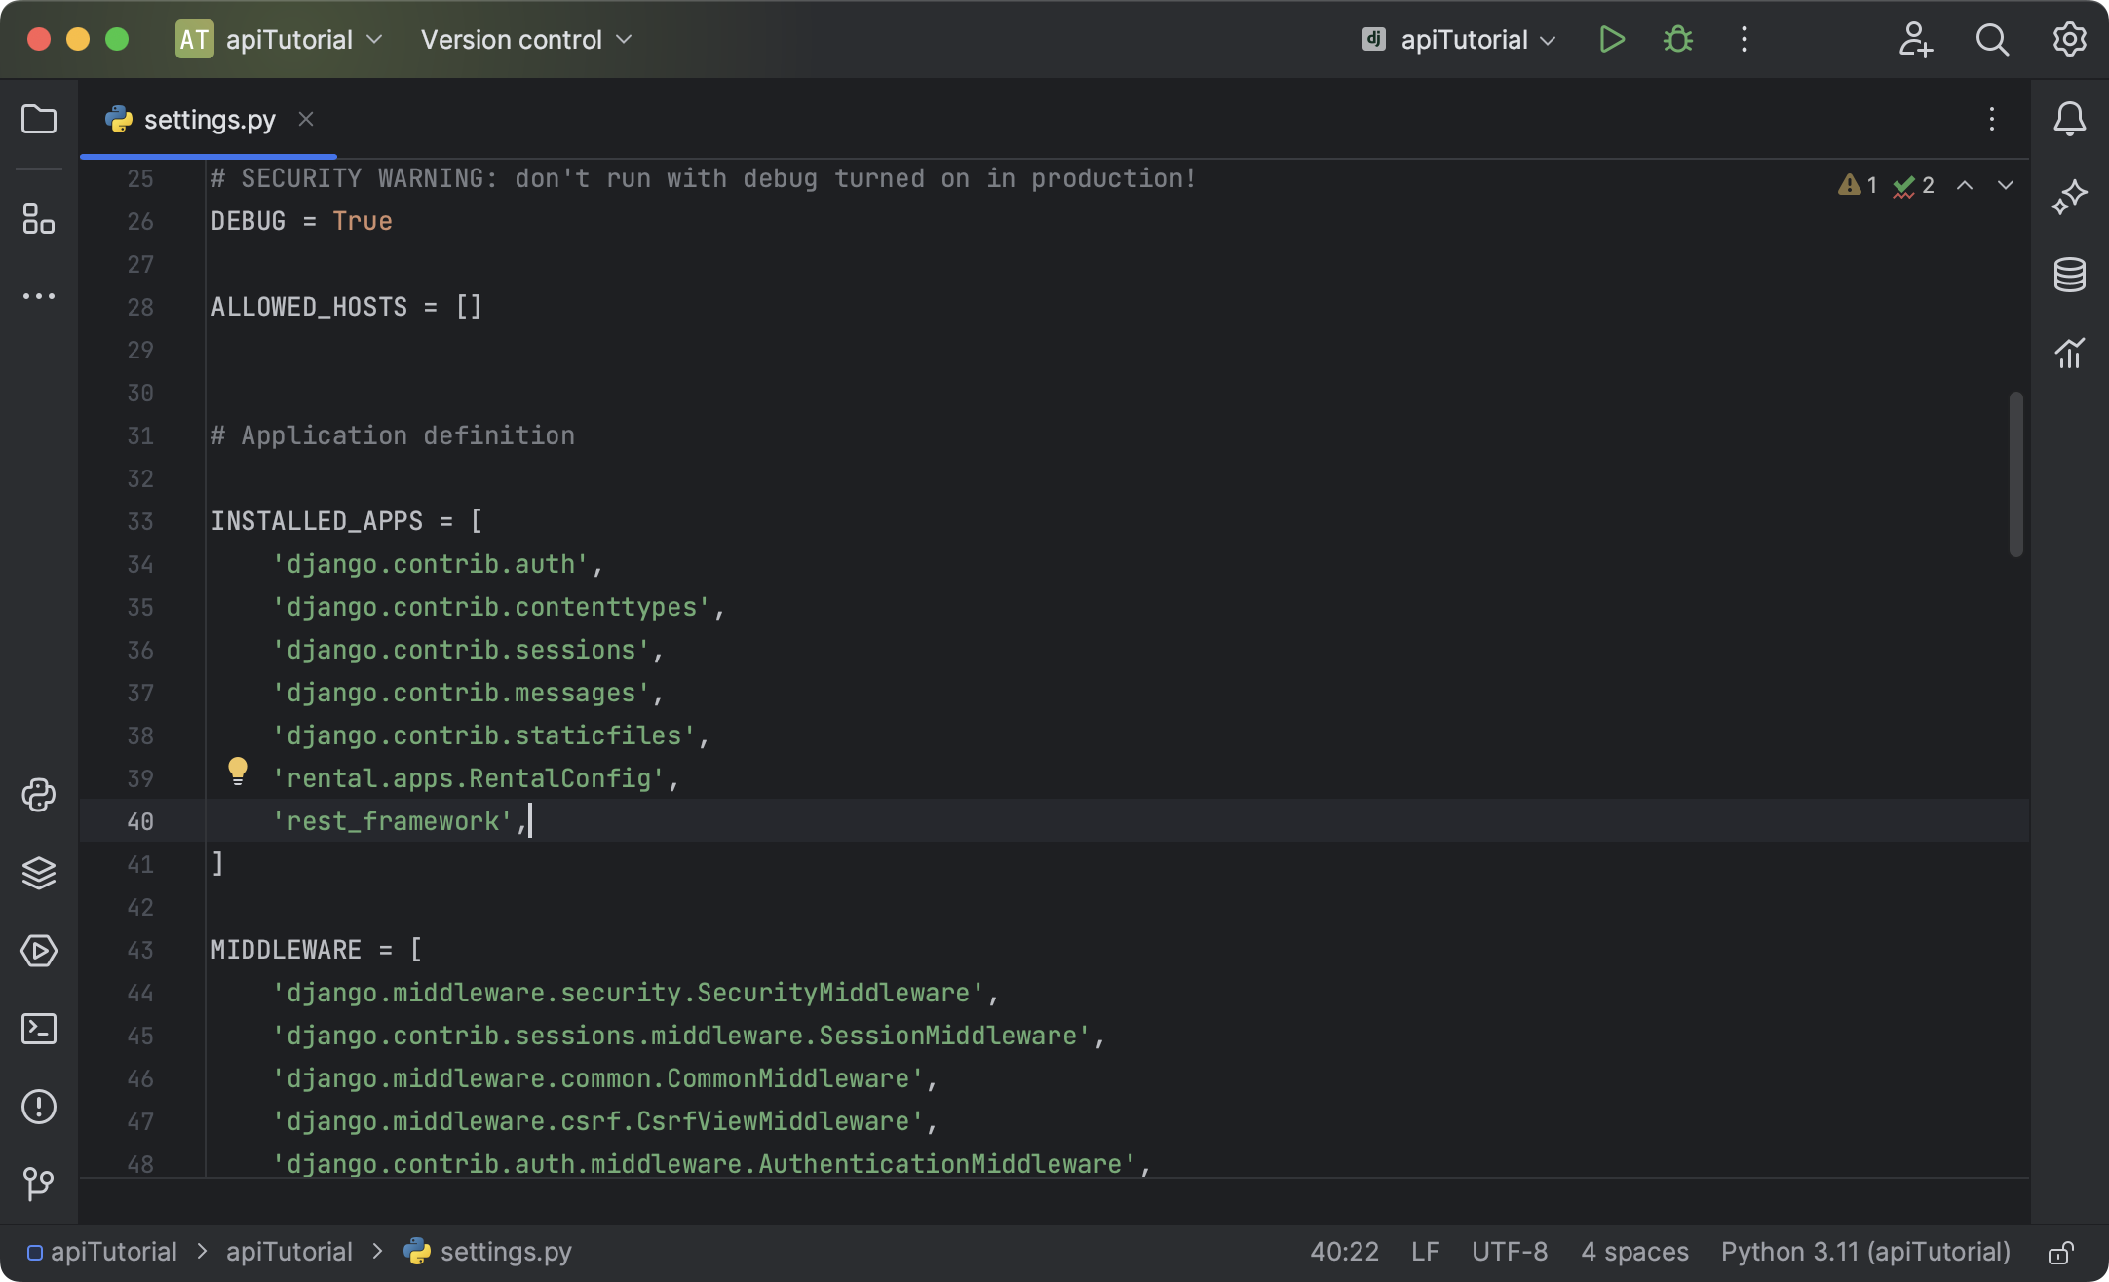Click 'django.middleware.csrf.CsrfViewMiddleware' string
The image size is (2109, 1282).
point(597,1121)
